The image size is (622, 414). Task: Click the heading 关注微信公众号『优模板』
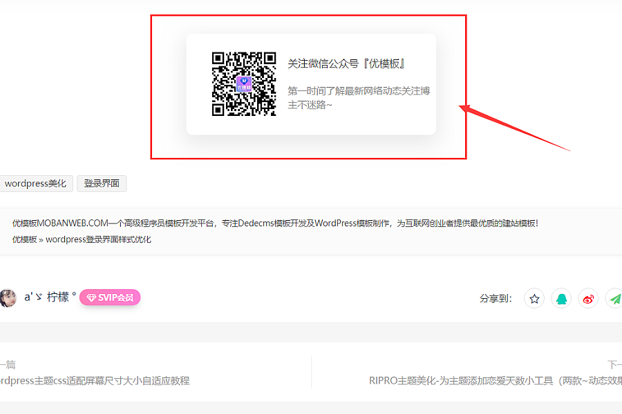346,63
